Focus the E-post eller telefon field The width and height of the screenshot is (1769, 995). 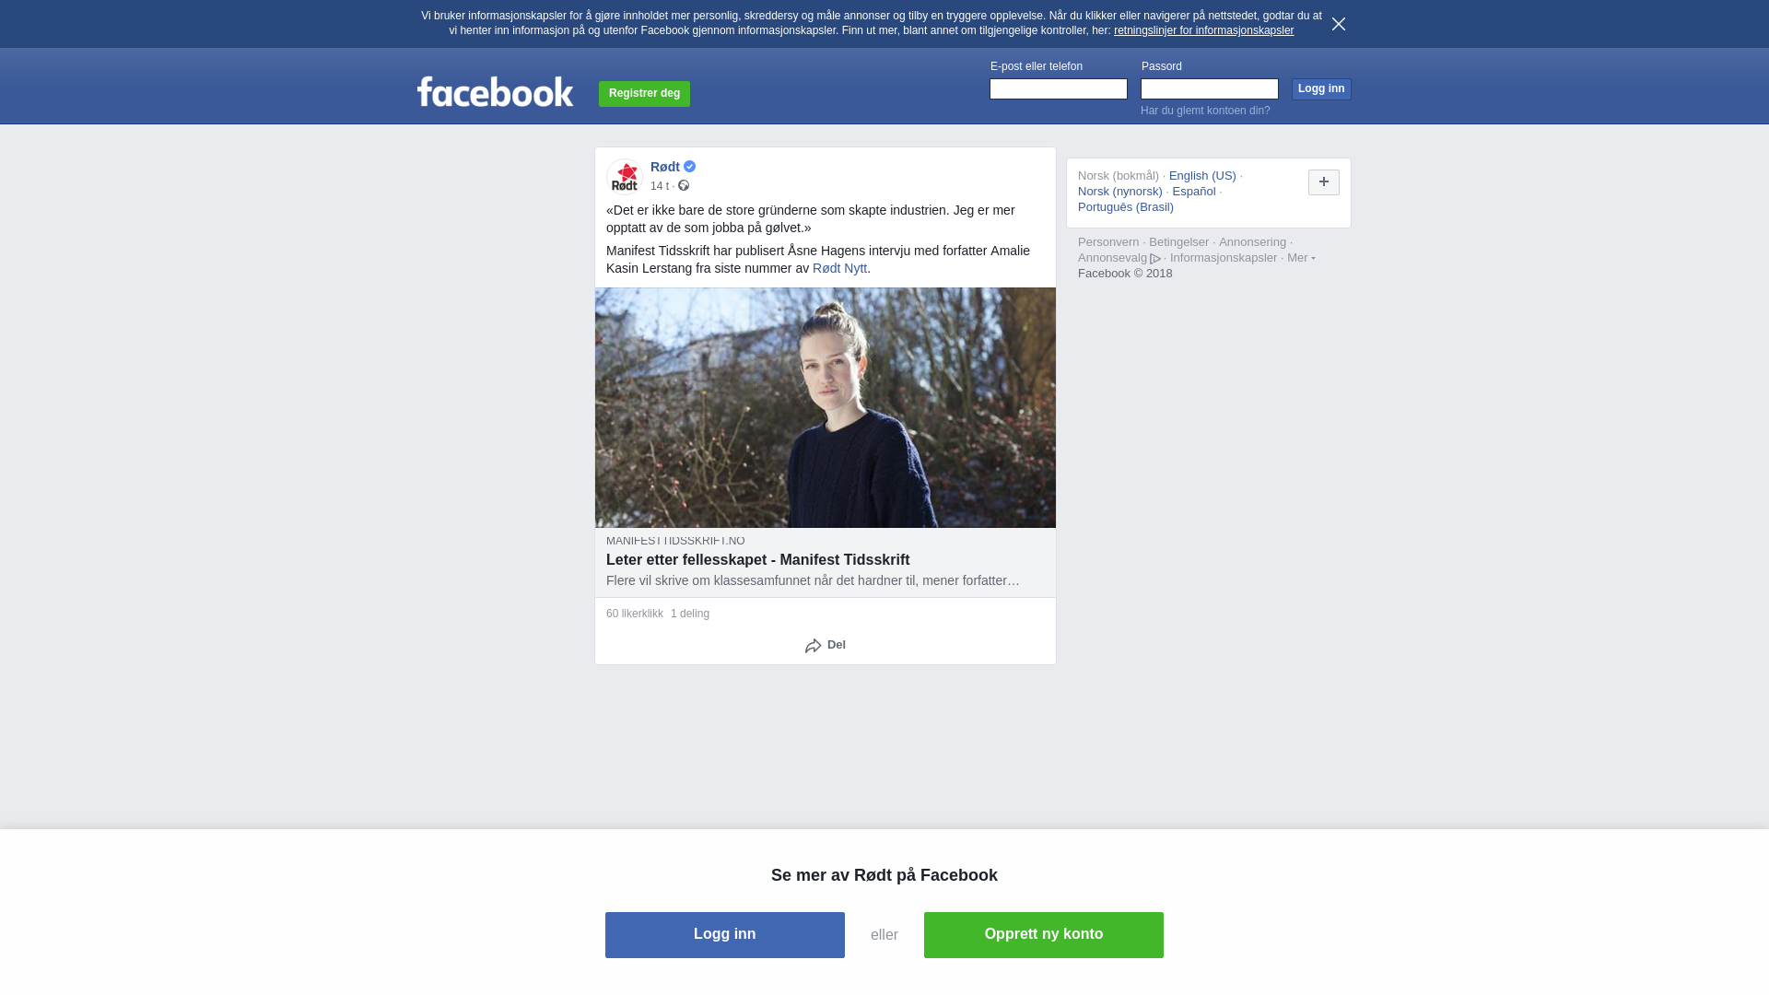pos(1059,88)
